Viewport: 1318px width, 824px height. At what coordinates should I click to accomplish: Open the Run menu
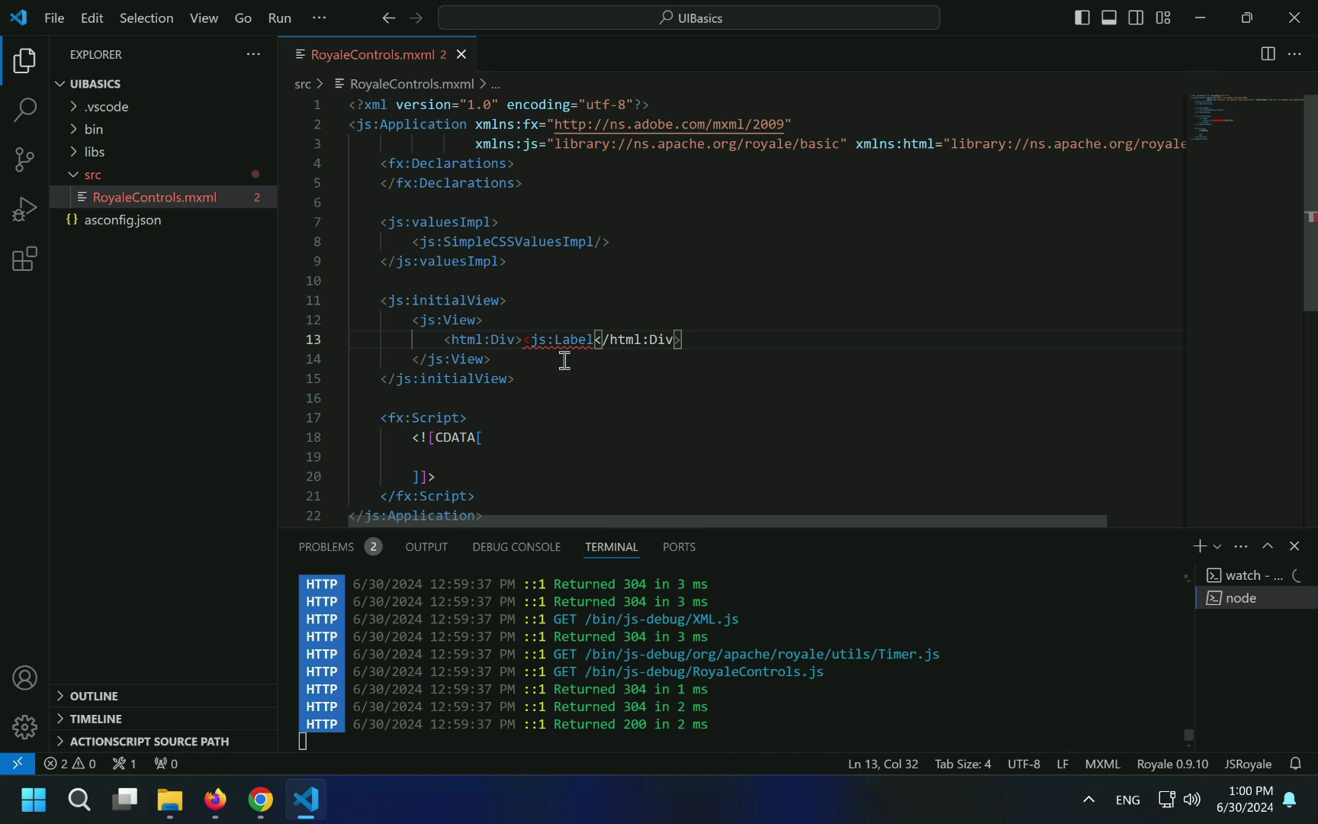tap(279, 18)
